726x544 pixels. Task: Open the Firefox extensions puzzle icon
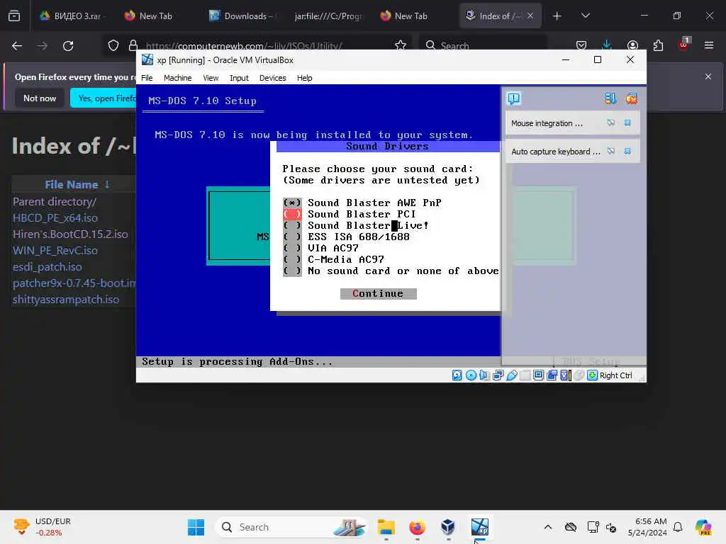click(x=658, y=45)
